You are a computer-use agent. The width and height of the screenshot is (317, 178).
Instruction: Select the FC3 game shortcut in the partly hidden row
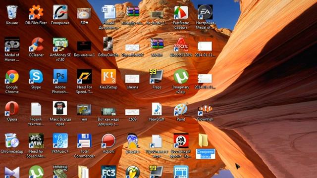(108, 172)
